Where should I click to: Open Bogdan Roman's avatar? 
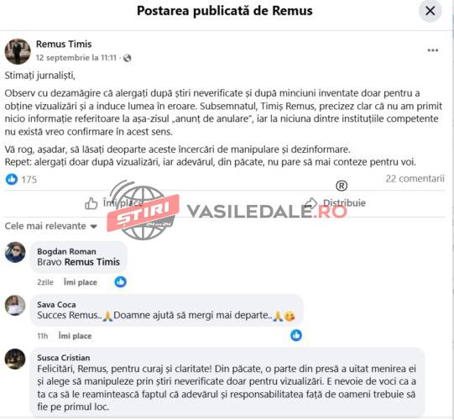coord(15,252)
